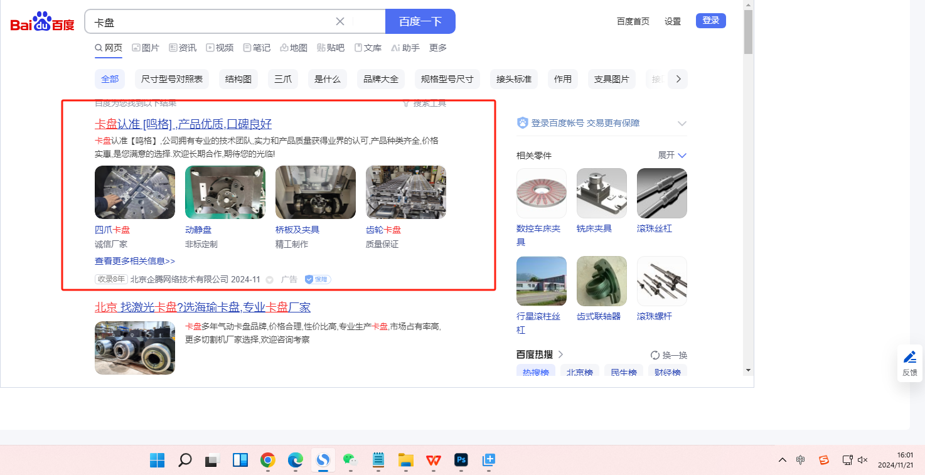Click the 动静盘 product thumbnail
The image size is (925, 475).
(225, 192)
